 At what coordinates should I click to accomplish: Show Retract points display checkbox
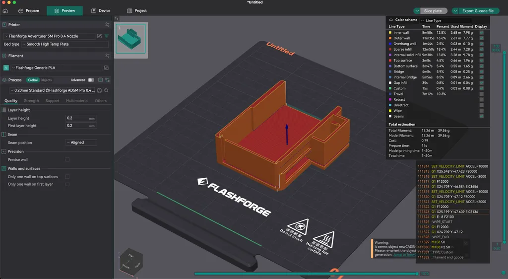pos(481,99)
